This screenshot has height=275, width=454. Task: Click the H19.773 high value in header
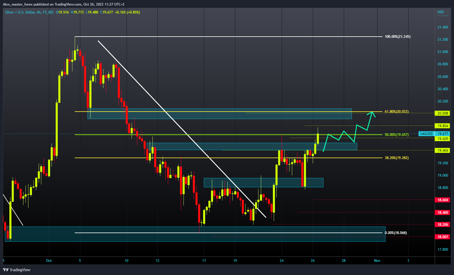pyautogui.click(x=77, y=12)
